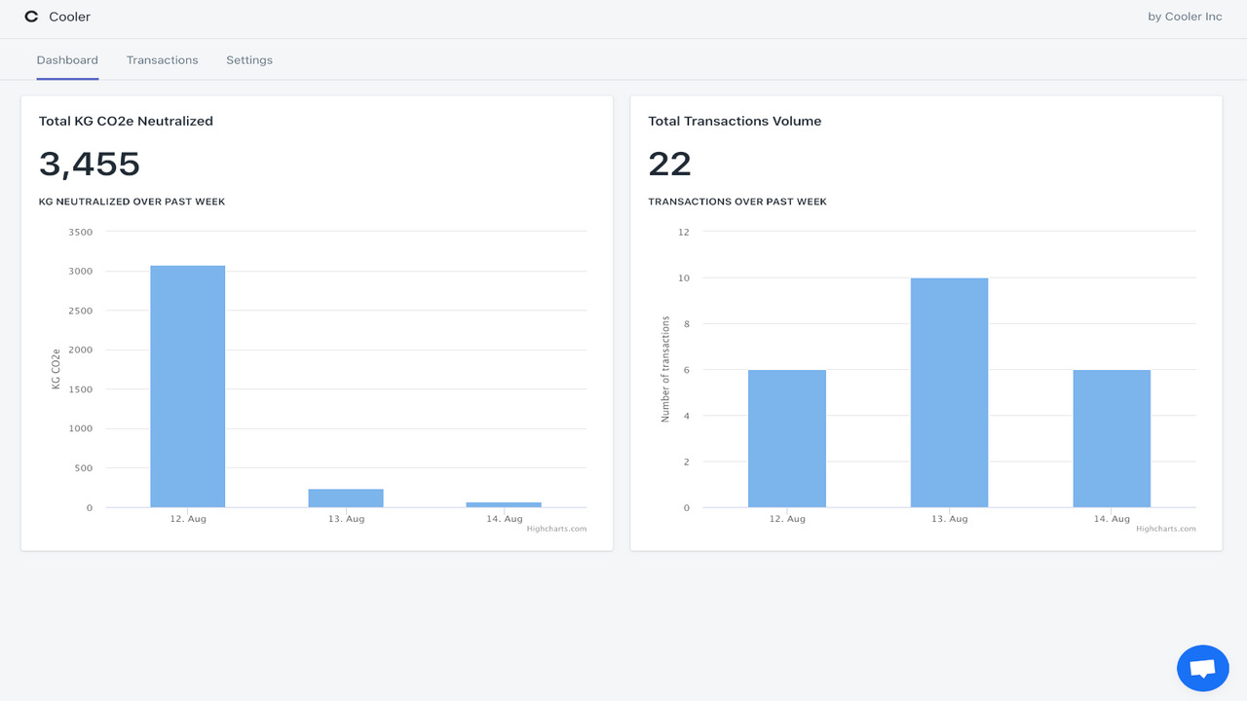The image size is (1247, 701).
Task: Click the 14. Aug bar in CO2e chart
Action: [x=504, y=503]
